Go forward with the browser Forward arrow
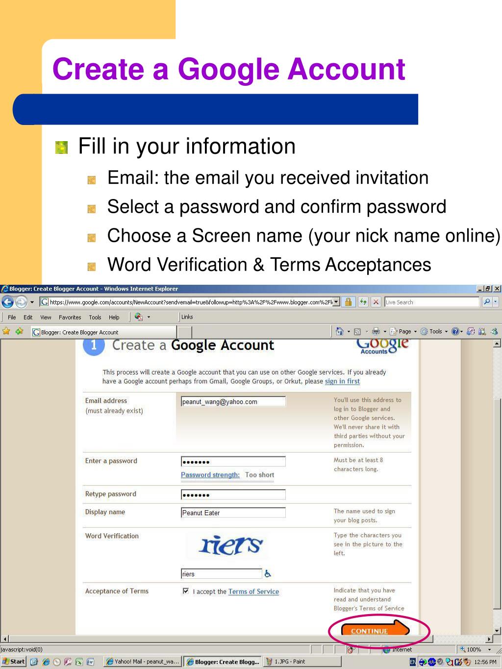502x669 pixels. [21, 302]
